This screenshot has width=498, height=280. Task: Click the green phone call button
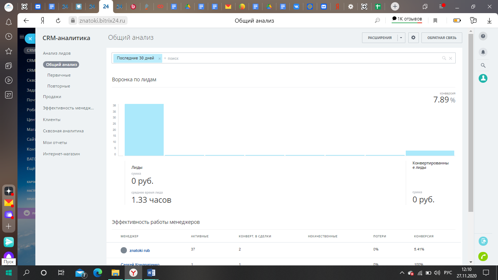tap(483, 257)
